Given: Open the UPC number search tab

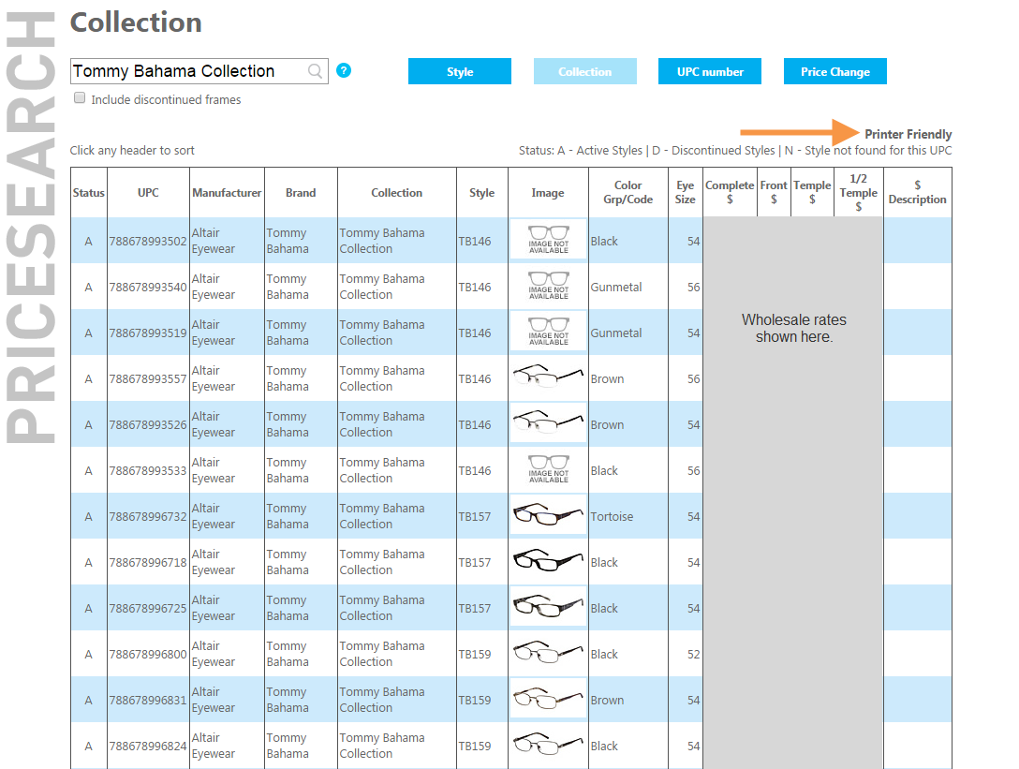Looking at the screenshot, I should (x=710, y=71).
